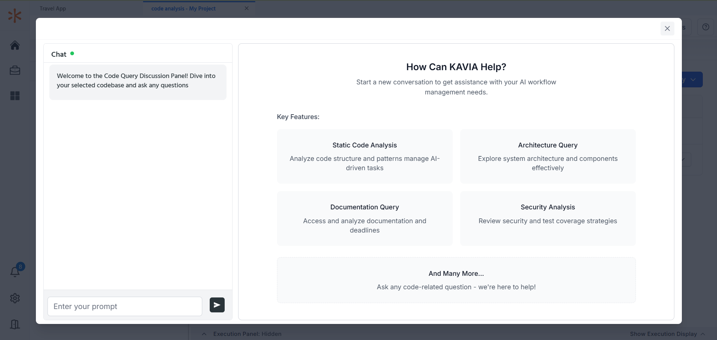The width and height of the screenshot is (717, 340).
Task: Open the grid dashboard icon
Action: [x=15, y=96]
